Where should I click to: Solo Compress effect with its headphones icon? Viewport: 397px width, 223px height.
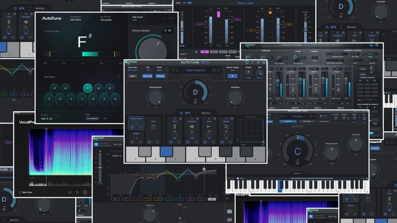tap(196, 142)
